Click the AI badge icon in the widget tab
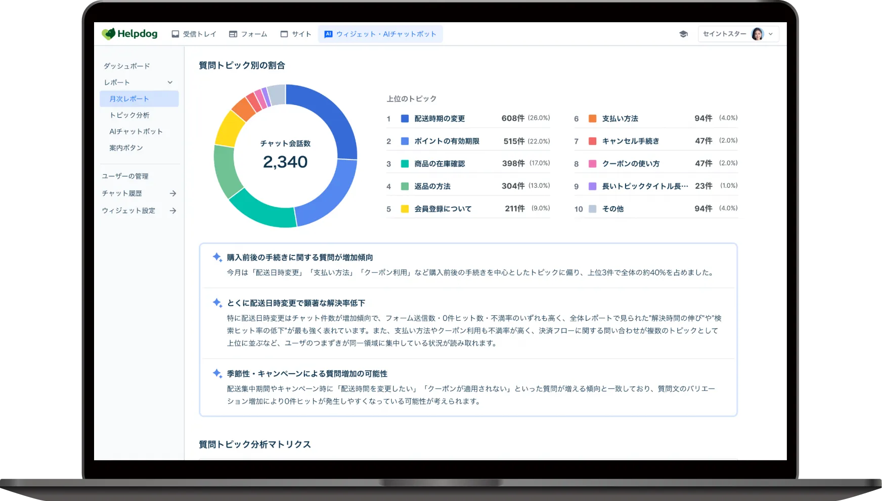882x501 pixels. coord(328,34)
